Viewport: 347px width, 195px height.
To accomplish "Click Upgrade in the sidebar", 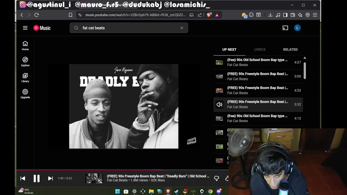I will tap(25, 93).
